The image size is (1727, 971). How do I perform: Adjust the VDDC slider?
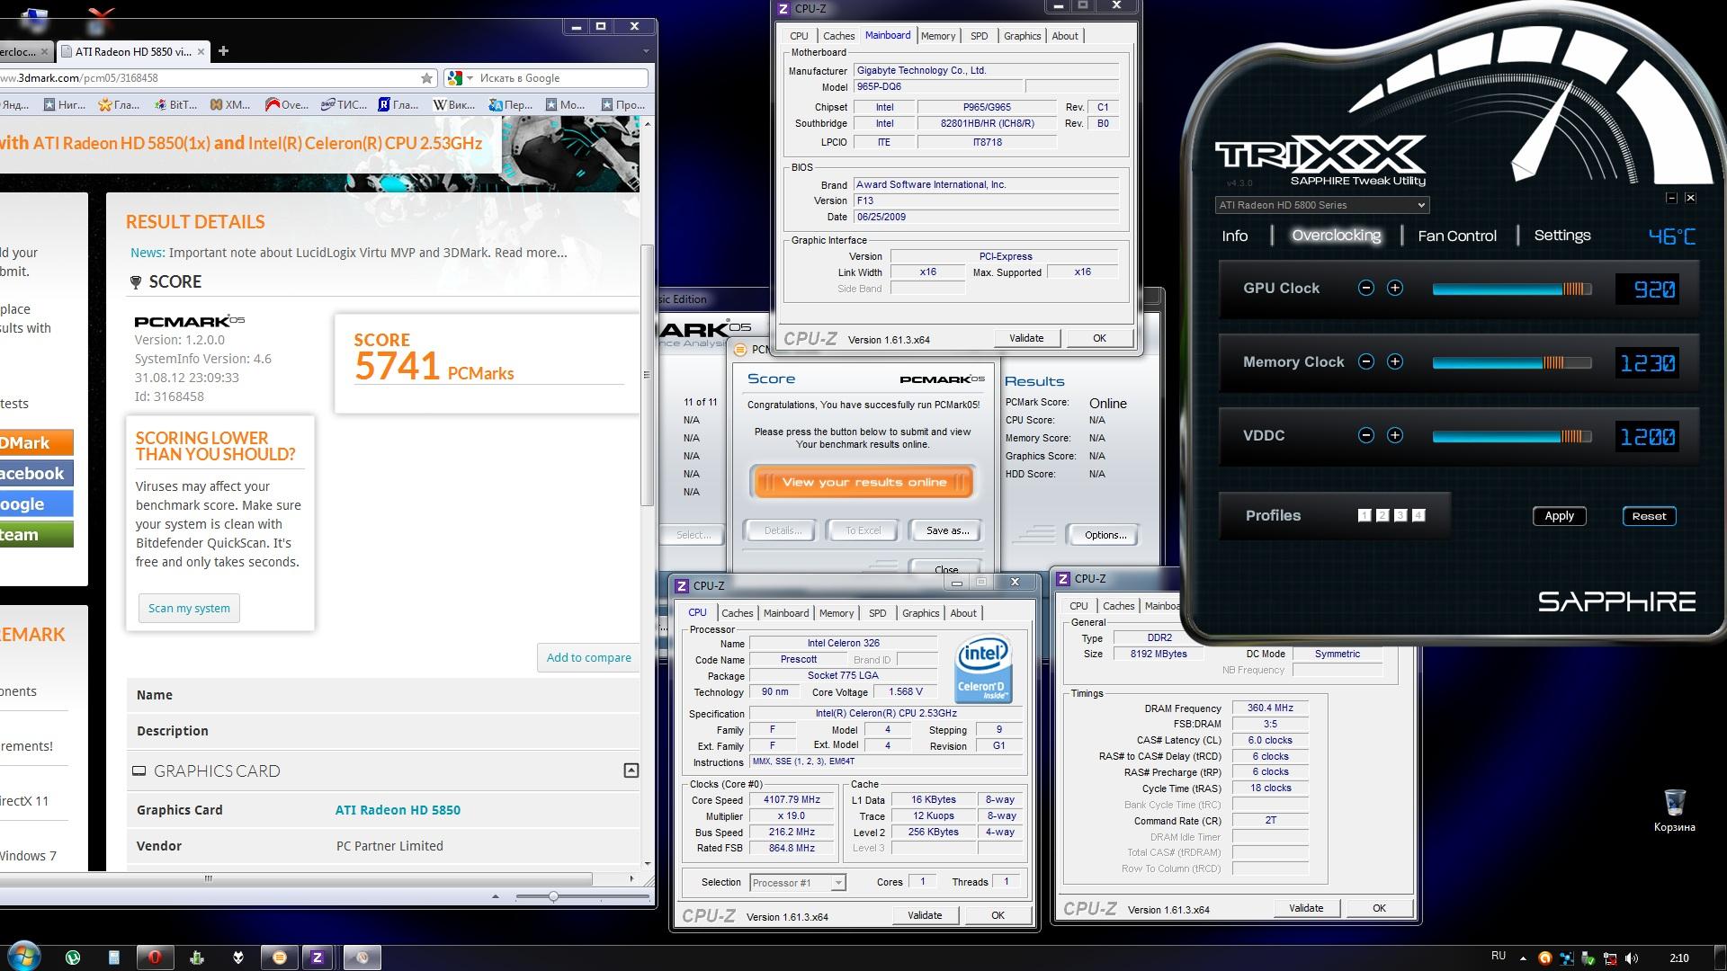pyautogui.click(x=1511, y=436)
